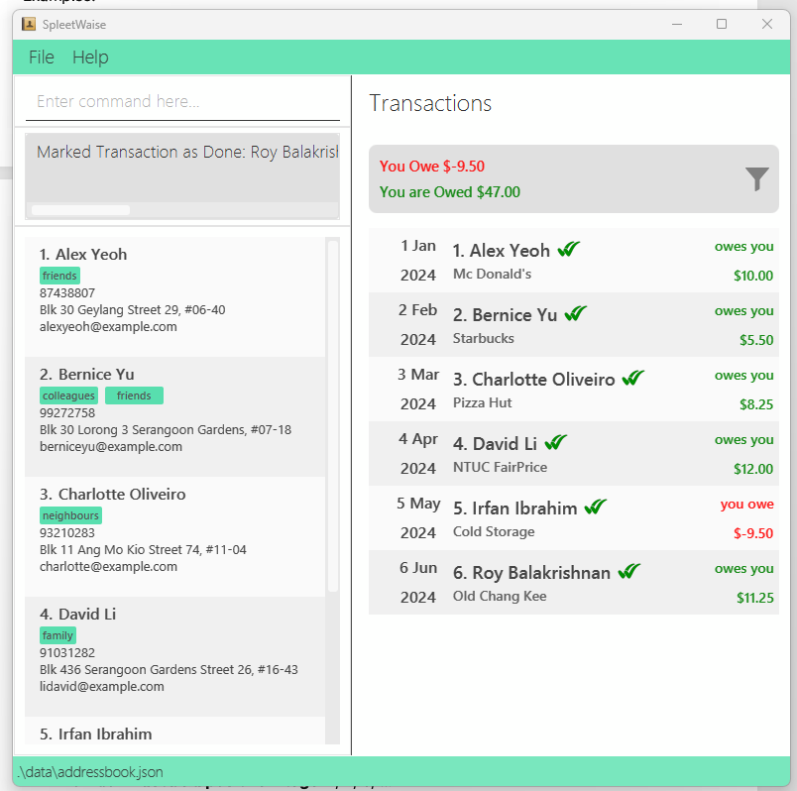Viewport: 797px width, 791px height.
Task: Click the $11.25 amount for Roy Balakrishnan
Action: point(754,598)
